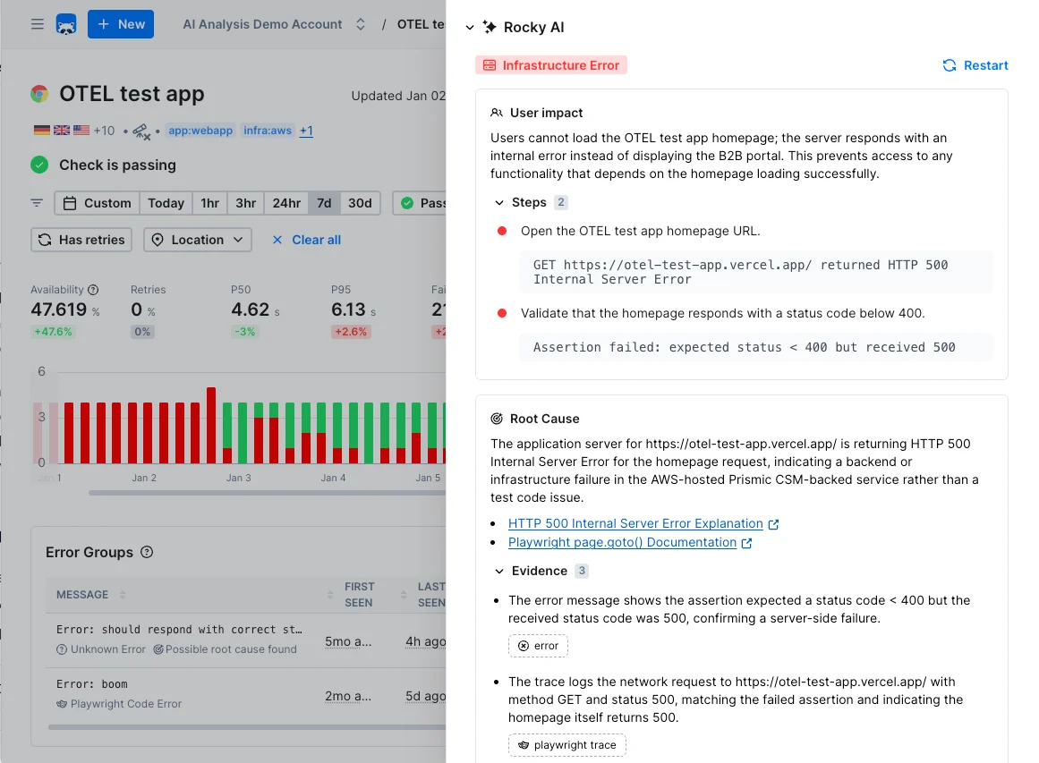Toggle the Has retries filter
Image resolution: width=1039 pixels, height=763 pixels.
tap(81, 240)
